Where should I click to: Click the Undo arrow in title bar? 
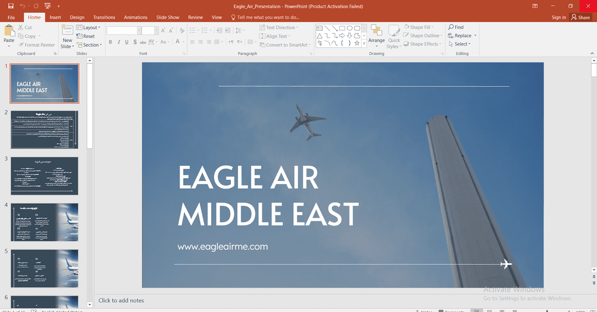tap(23, 6)
